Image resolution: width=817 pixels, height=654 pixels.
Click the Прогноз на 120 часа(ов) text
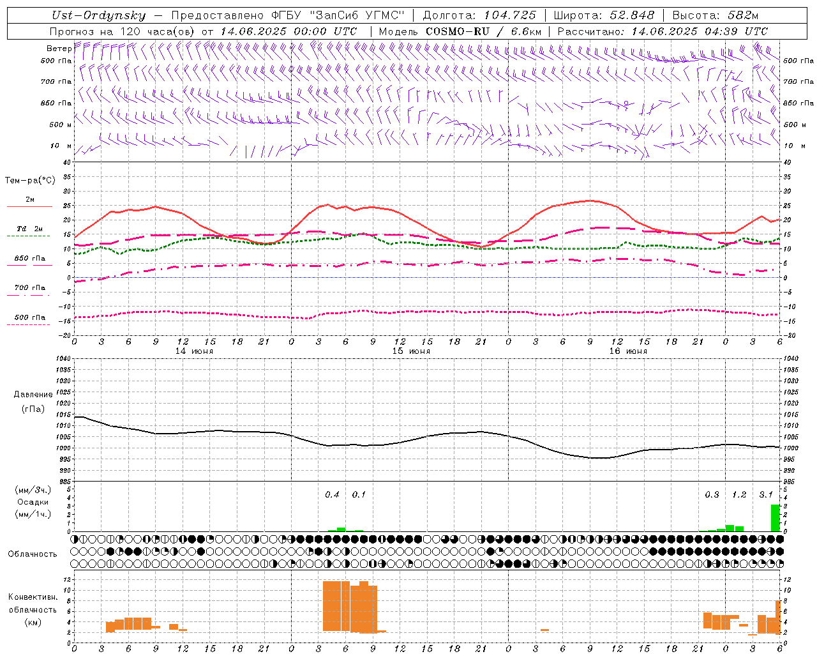123,31
